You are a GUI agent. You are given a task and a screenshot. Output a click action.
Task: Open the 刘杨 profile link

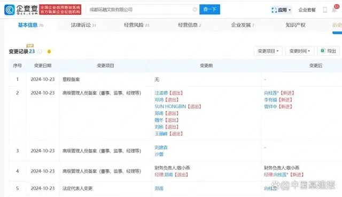click(159, 127)
